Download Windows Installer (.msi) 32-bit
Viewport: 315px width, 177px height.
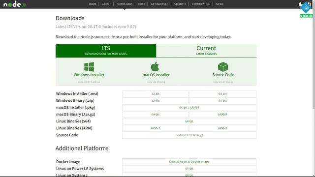(156, 94)
